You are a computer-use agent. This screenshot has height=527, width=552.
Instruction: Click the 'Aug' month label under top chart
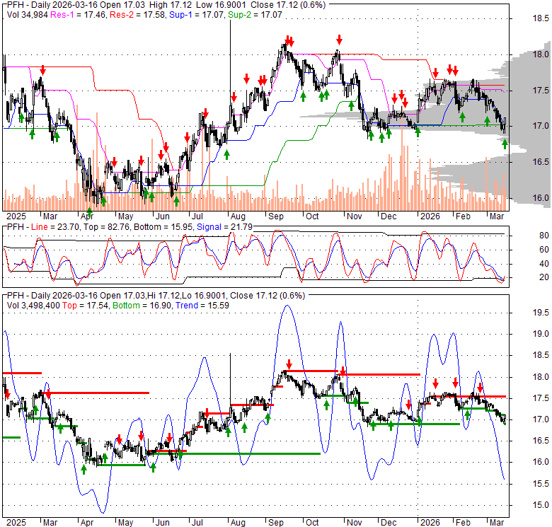(x=238, y=216)
